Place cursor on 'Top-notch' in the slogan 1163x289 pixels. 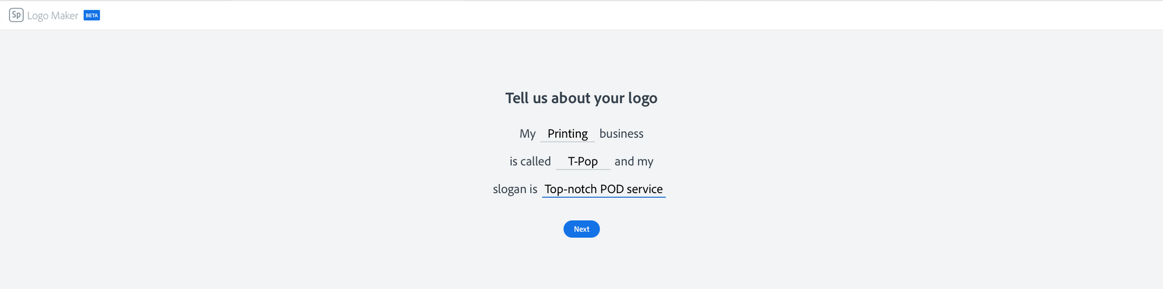tap(570, 189)
